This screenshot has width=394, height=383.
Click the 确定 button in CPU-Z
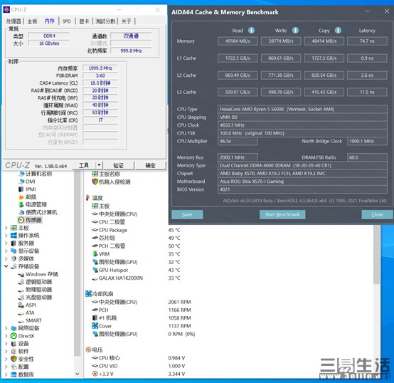pyautogui.click(x=151, y=165)
